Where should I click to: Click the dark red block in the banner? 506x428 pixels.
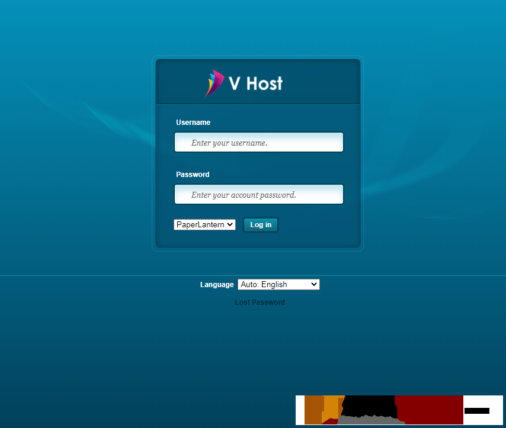pyautogui.click(x=428, y=410)
